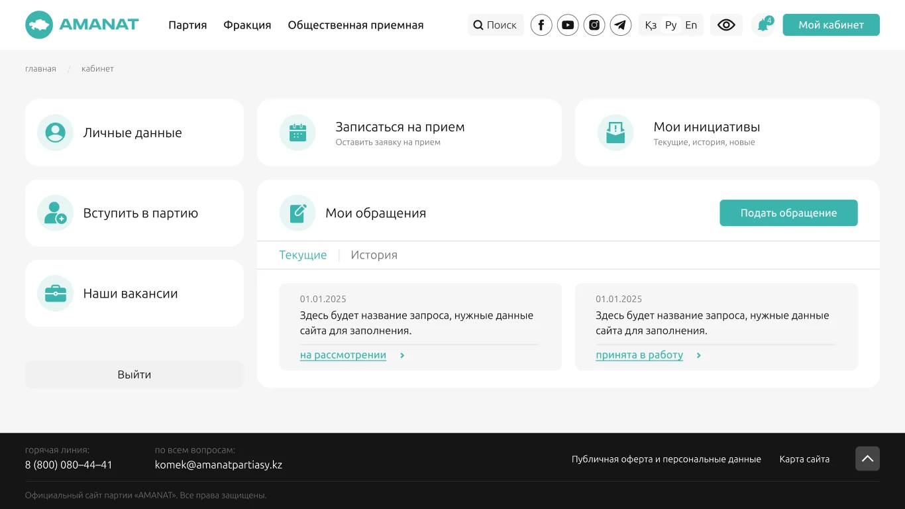Viewport: 905px width, 509px height.
Task: Open the Общественная приемная menu
Action: click(356, 25)
